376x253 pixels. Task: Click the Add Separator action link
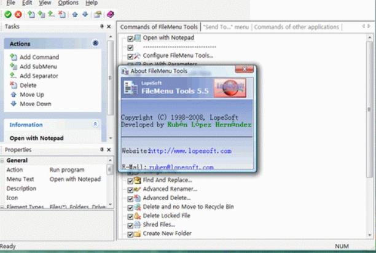click(39, 76)
